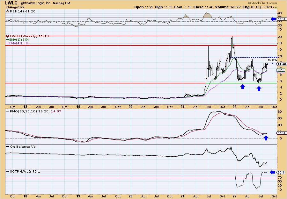287x199 pixels.
Task: Click the PMO(35,20,10) 16.20, 14.97 label
Action: click(x=35, y=111)
